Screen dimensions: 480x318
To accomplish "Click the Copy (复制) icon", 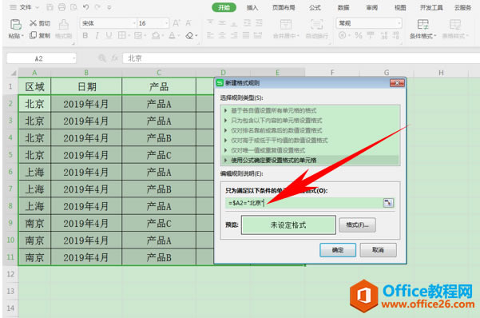I will [x=33, y=35].
